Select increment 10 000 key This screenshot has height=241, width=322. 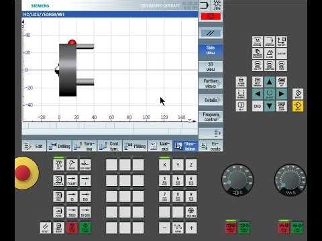85,212
